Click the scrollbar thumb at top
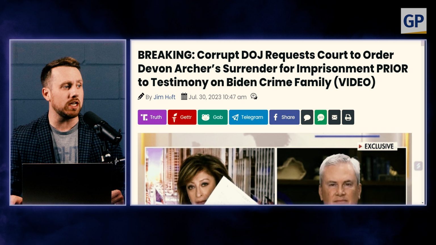 [422, 43]
